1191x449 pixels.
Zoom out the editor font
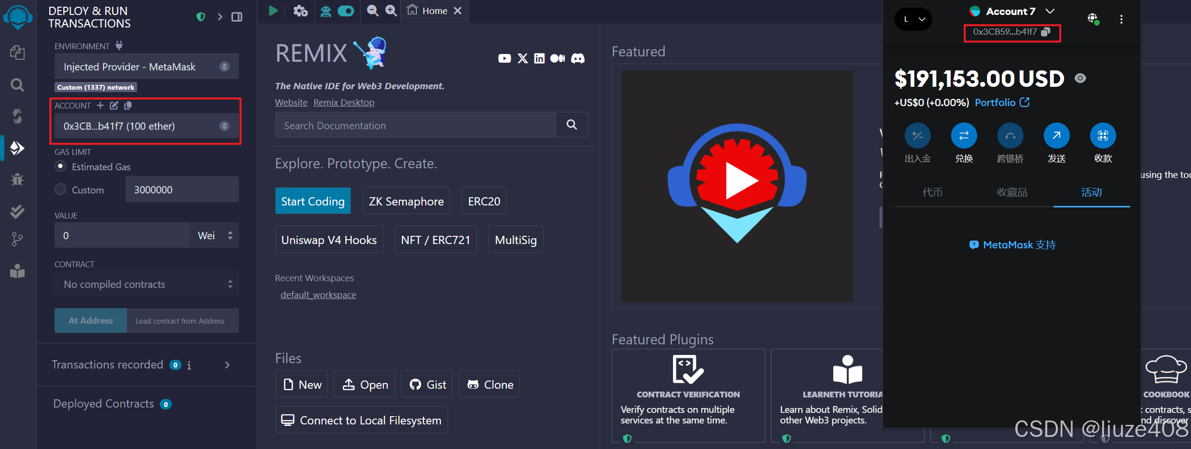(x=373, y=11)
